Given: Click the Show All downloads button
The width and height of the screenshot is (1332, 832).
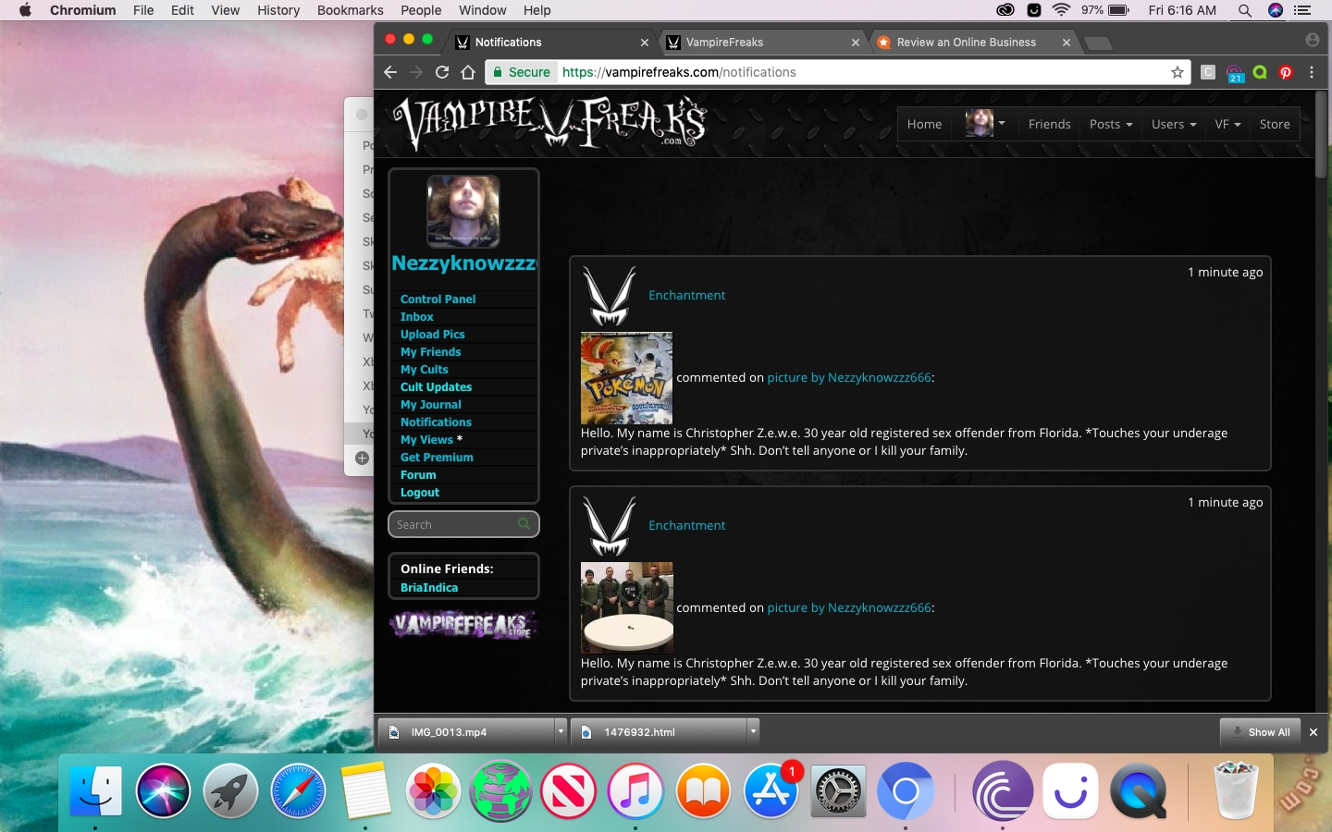Looking at the screenshot, I should tap(1261, 732).
